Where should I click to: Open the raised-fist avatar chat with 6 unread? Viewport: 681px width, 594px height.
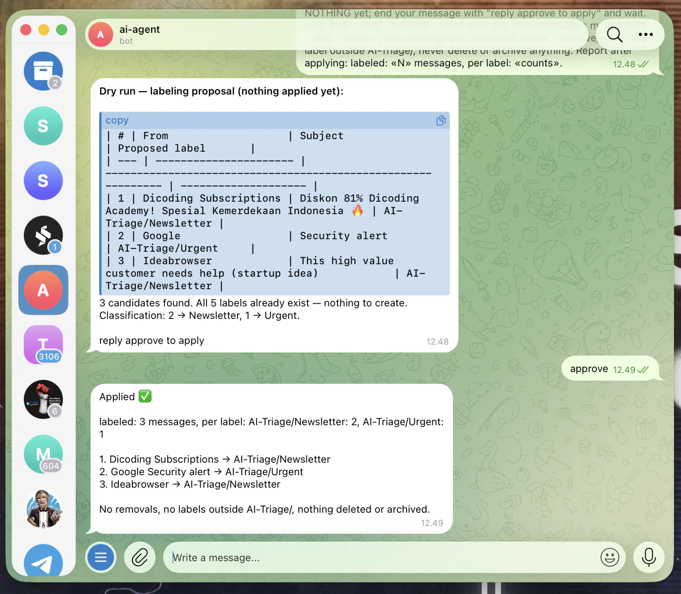coord(43,399)
